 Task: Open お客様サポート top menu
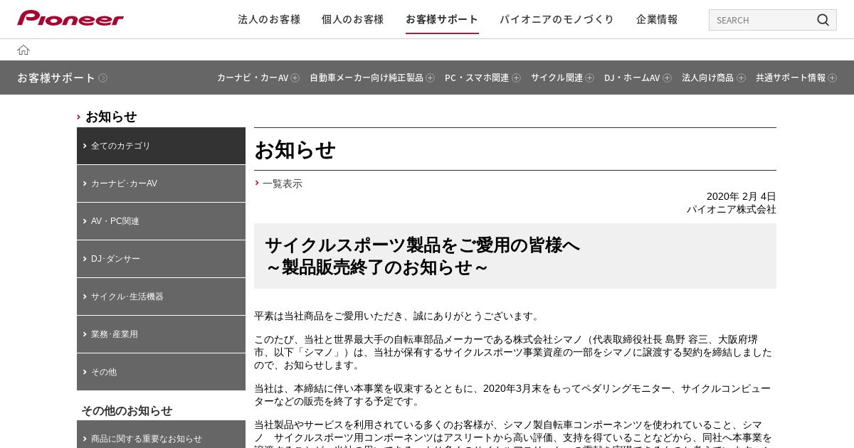point(442,19)
